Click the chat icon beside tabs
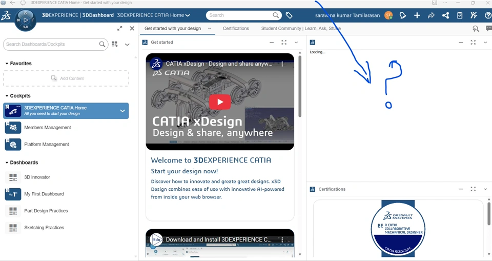This screenshot has height=261, width=492. point(489,29)
